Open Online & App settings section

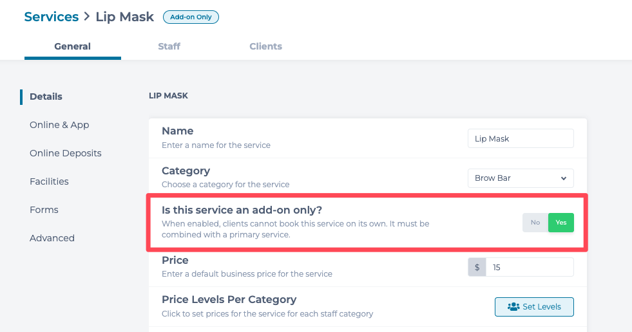(59, 125)
